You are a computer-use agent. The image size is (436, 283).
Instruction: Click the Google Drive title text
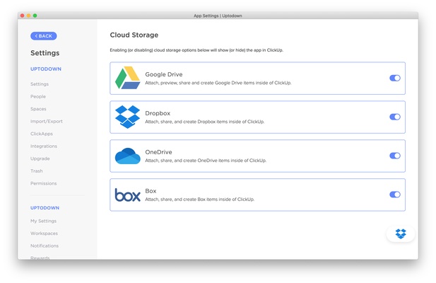(x=164, y=74)
